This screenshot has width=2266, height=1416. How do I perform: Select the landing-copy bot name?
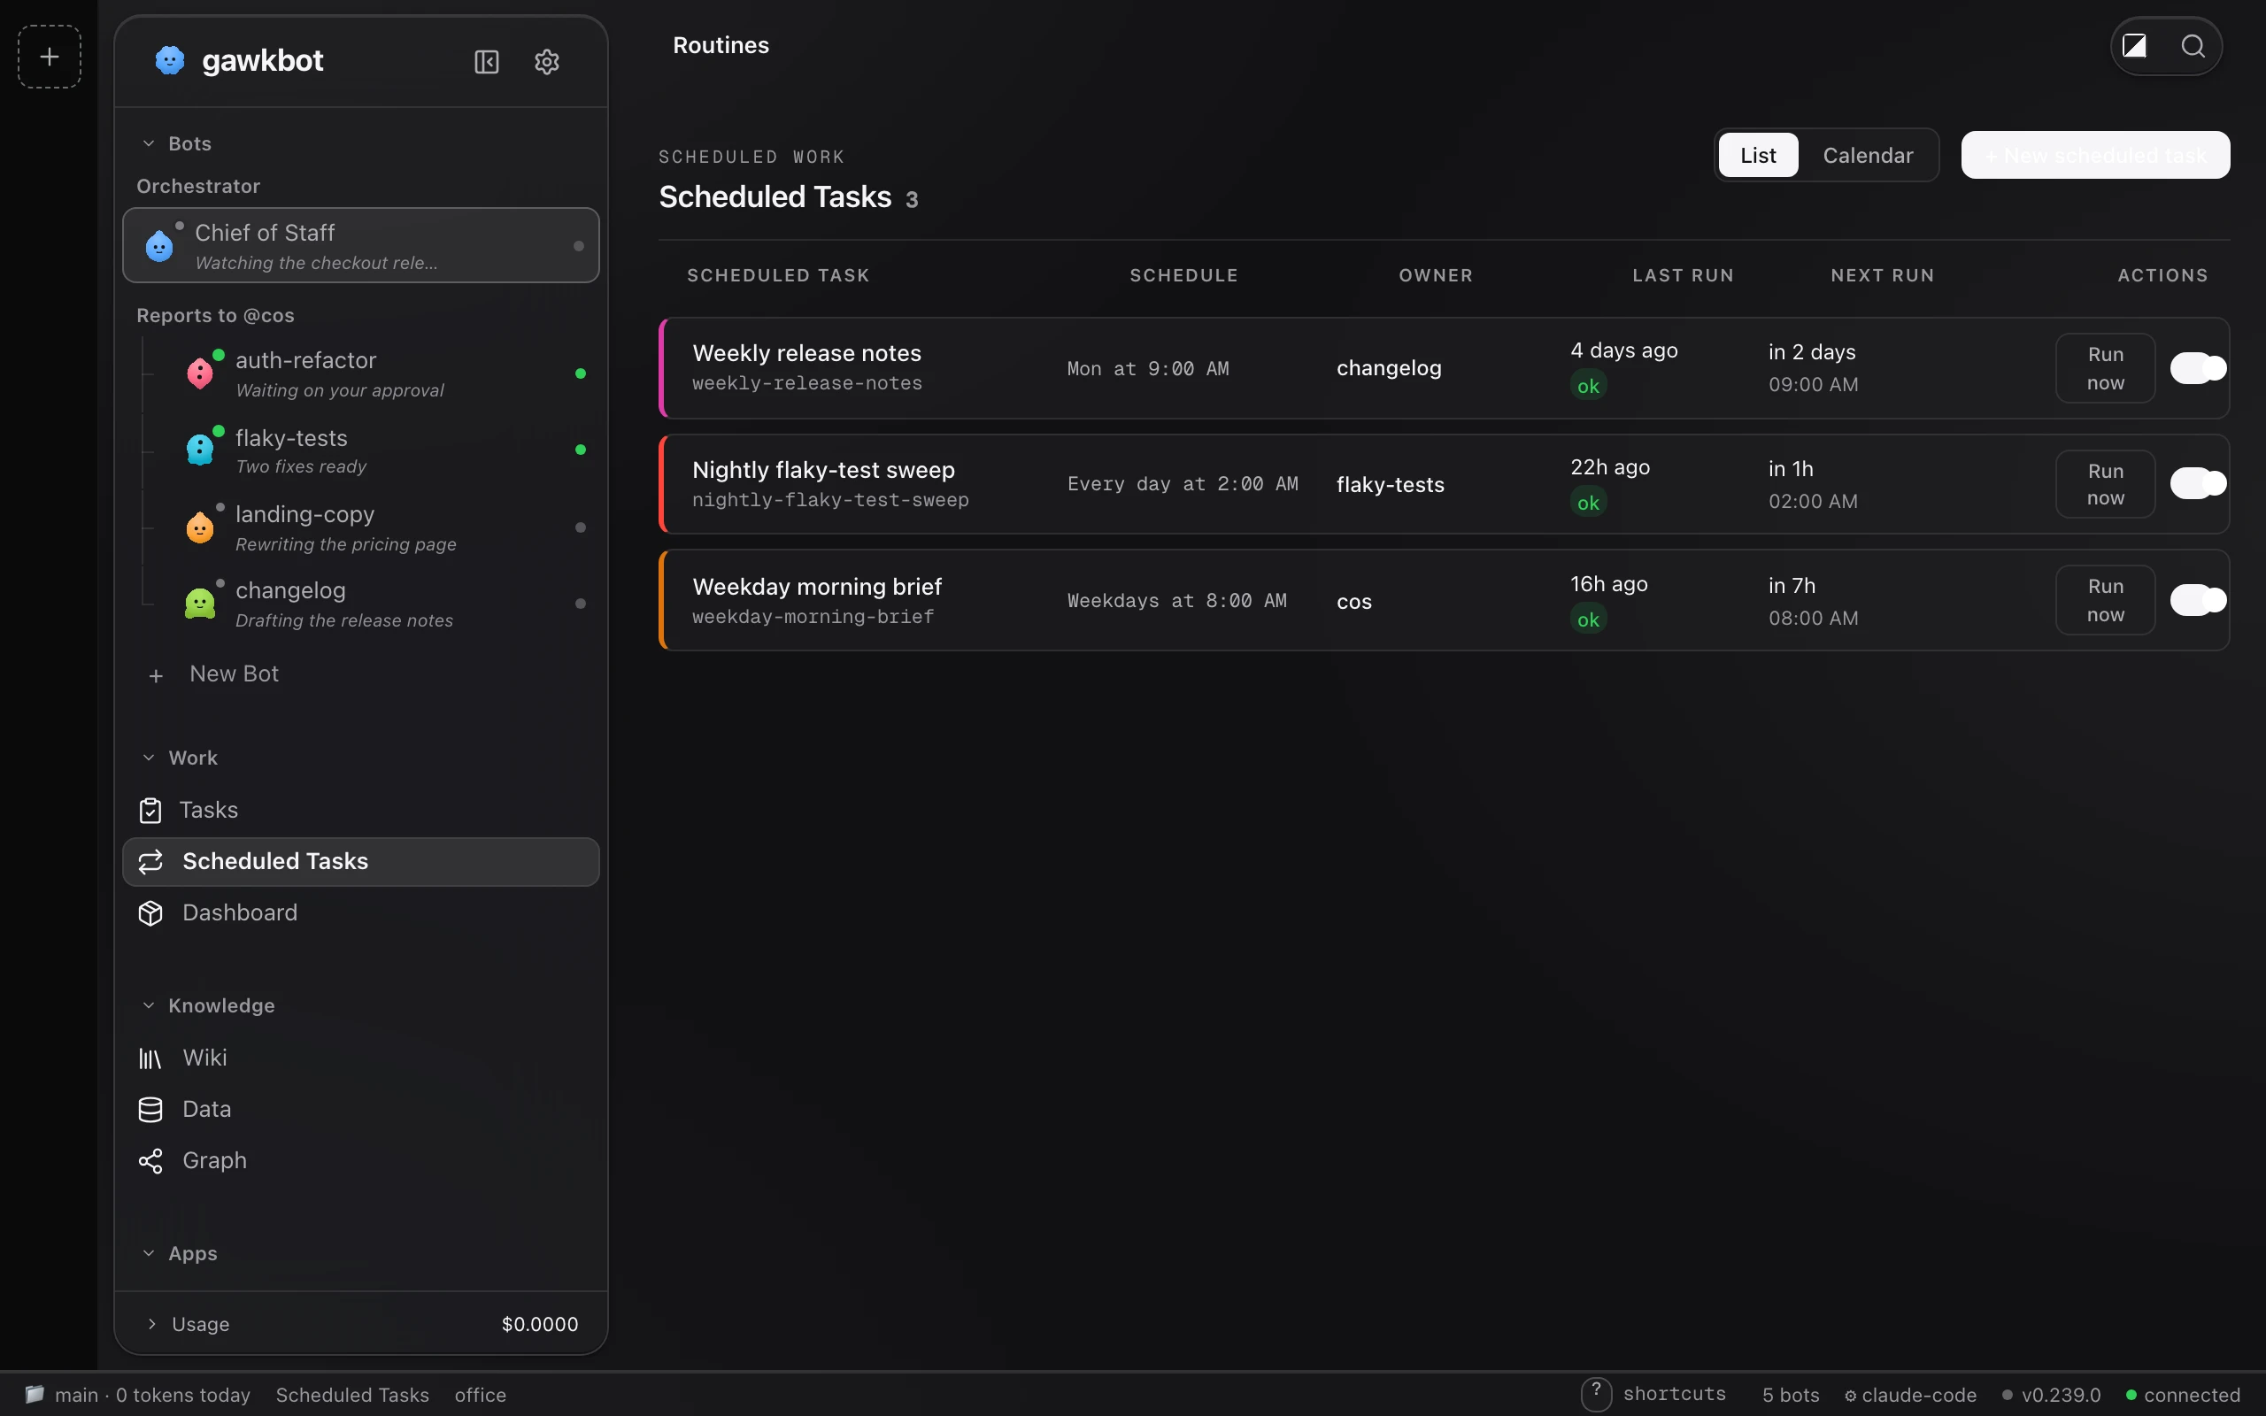305,514
